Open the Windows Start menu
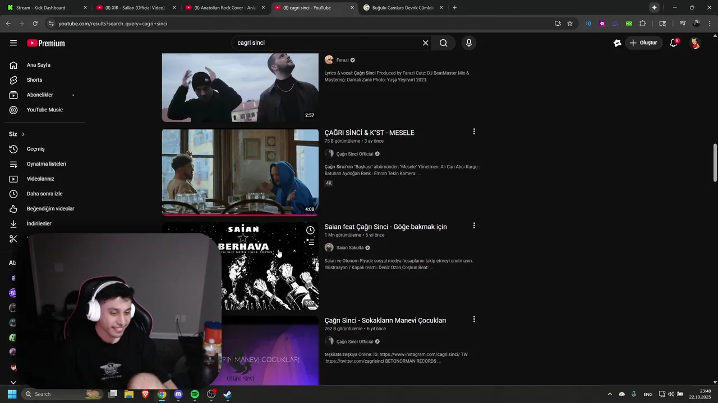This screenshot has height=403, width=718. (12, 394)
